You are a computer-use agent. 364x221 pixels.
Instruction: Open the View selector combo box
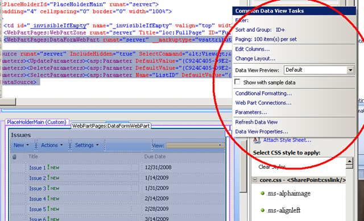coord(195,145)
